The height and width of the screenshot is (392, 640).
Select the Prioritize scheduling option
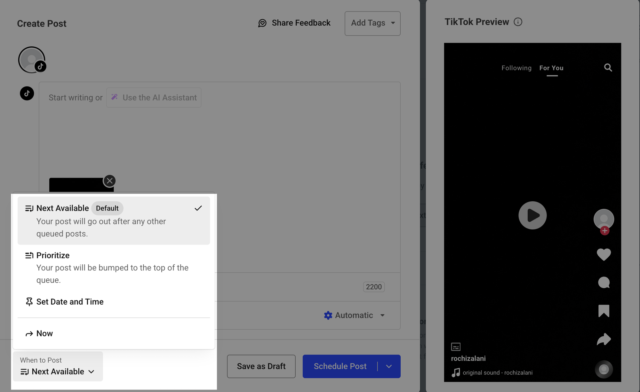52,255
